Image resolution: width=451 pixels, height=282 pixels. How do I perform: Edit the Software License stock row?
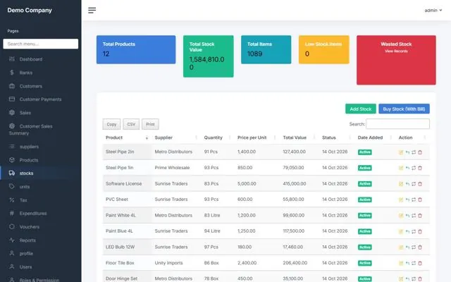(401, 184)
